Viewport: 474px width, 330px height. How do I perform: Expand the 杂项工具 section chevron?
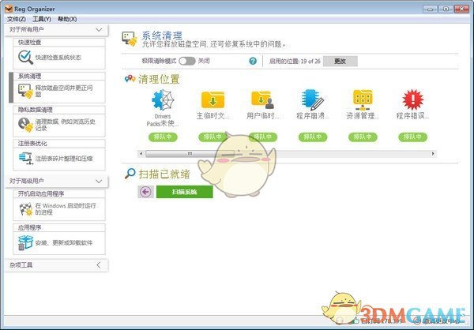(x=99, y=265)
